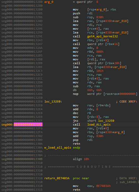Screen dimensions: 139x192
Task: Click mov [rcx+8], rax operand
Action: [98, 29]
